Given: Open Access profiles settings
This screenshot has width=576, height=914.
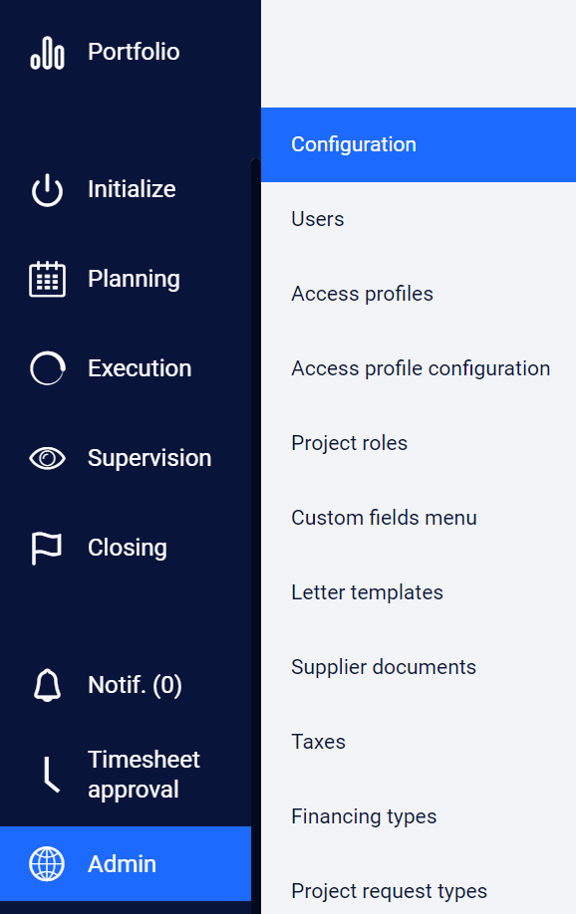Looking at the screenshot, I should click(362, 294).
